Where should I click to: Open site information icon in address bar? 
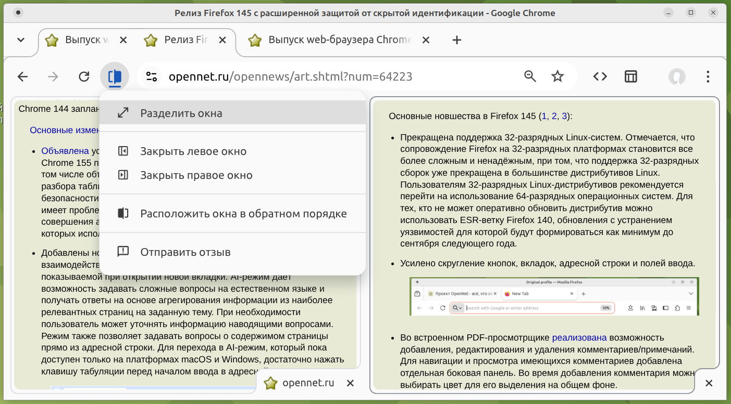tap(152, 77)
